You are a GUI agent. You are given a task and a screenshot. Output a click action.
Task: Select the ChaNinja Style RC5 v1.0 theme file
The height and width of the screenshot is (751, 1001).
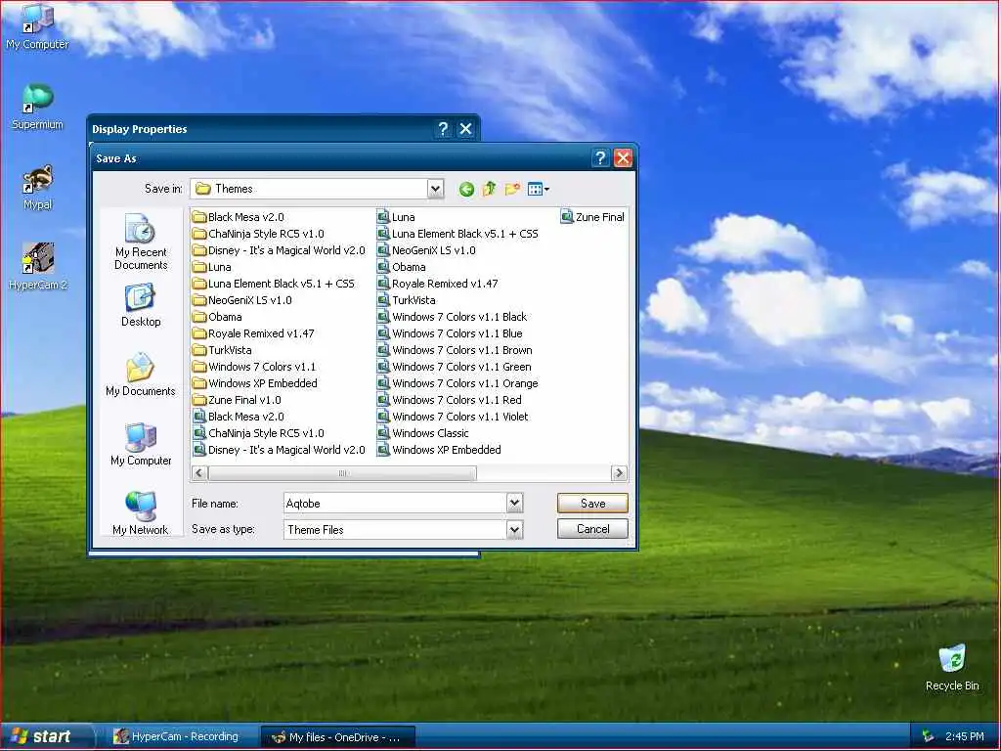pos(258,433)
